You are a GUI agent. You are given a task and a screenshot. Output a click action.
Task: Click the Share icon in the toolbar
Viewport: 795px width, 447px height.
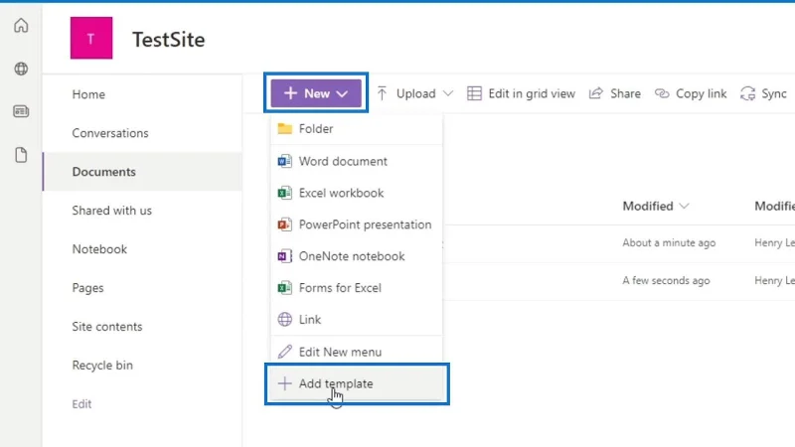point(595,93)
